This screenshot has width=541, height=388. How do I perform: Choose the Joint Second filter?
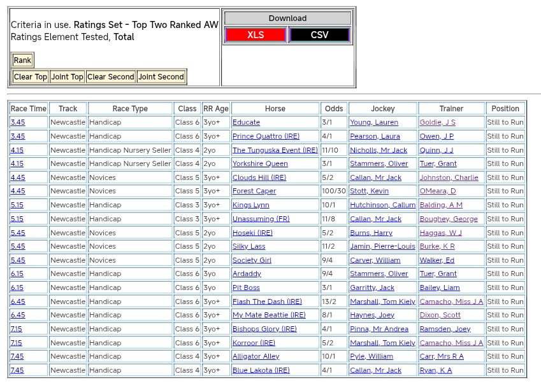coord(161,77)
